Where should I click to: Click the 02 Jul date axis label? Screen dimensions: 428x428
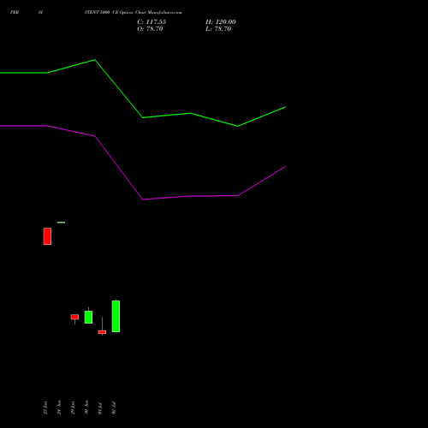tap(114, 407)
